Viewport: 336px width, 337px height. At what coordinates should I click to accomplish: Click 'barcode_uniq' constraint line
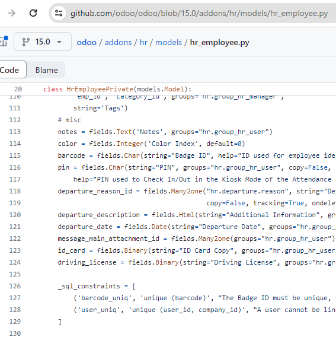pos(204,298)
